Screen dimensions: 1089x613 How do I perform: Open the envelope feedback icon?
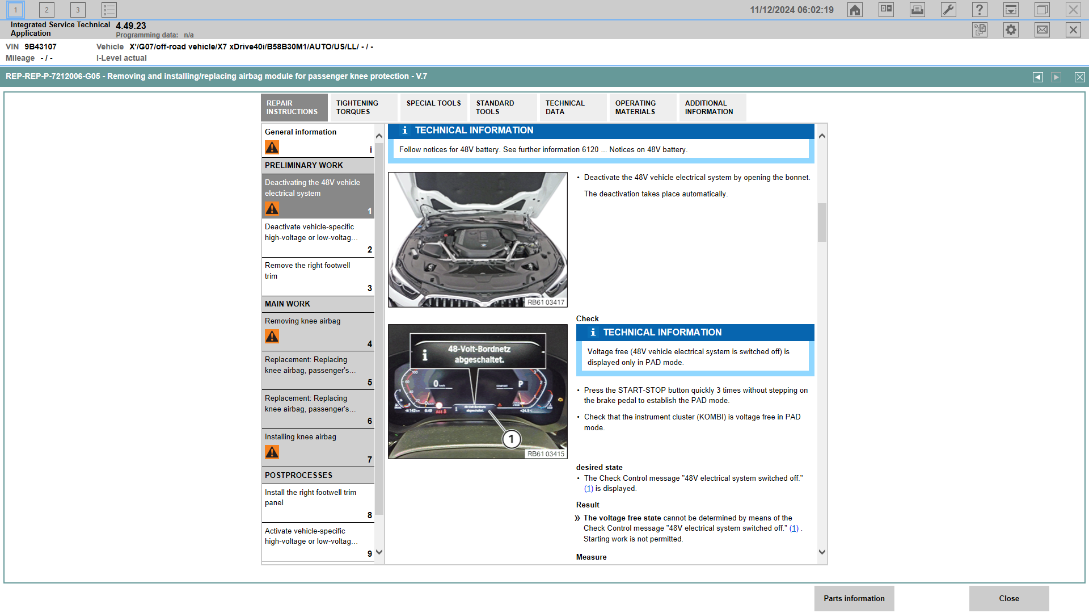coord(1042,30)
